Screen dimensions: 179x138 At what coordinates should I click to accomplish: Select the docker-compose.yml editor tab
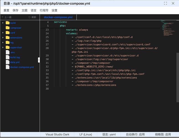(x=58, y=17)
